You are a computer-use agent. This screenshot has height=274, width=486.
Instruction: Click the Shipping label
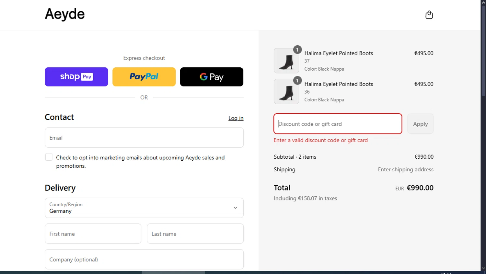[x=284, y=169]
